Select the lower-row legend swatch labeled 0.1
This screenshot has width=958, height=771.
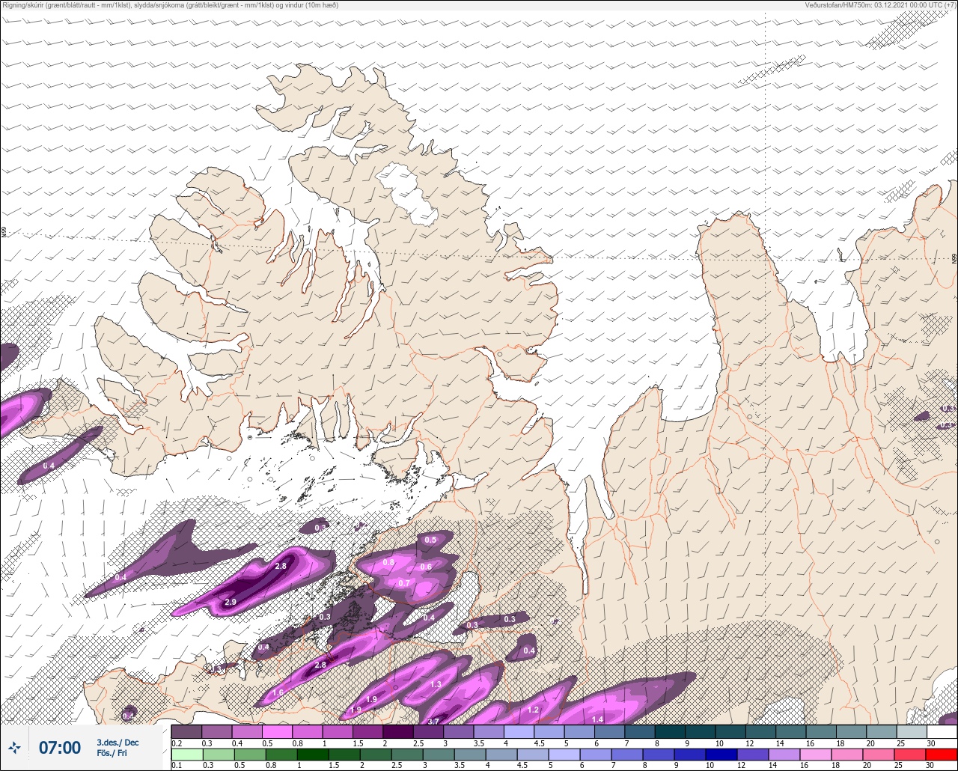pyautogui.click(x=186, y=755)
